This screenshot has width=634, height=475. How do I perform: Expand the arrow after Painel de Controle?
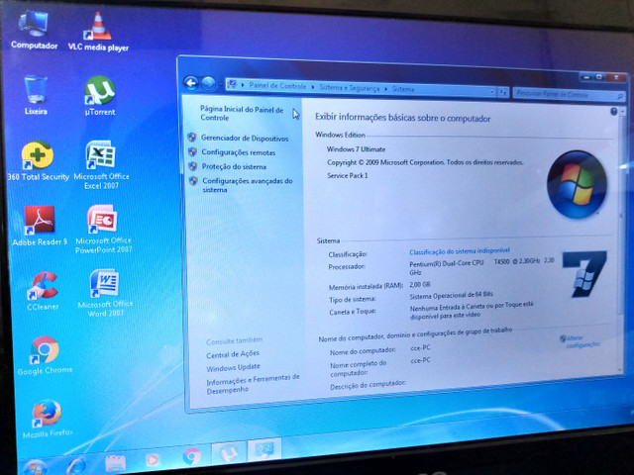(x=313, y=87)
